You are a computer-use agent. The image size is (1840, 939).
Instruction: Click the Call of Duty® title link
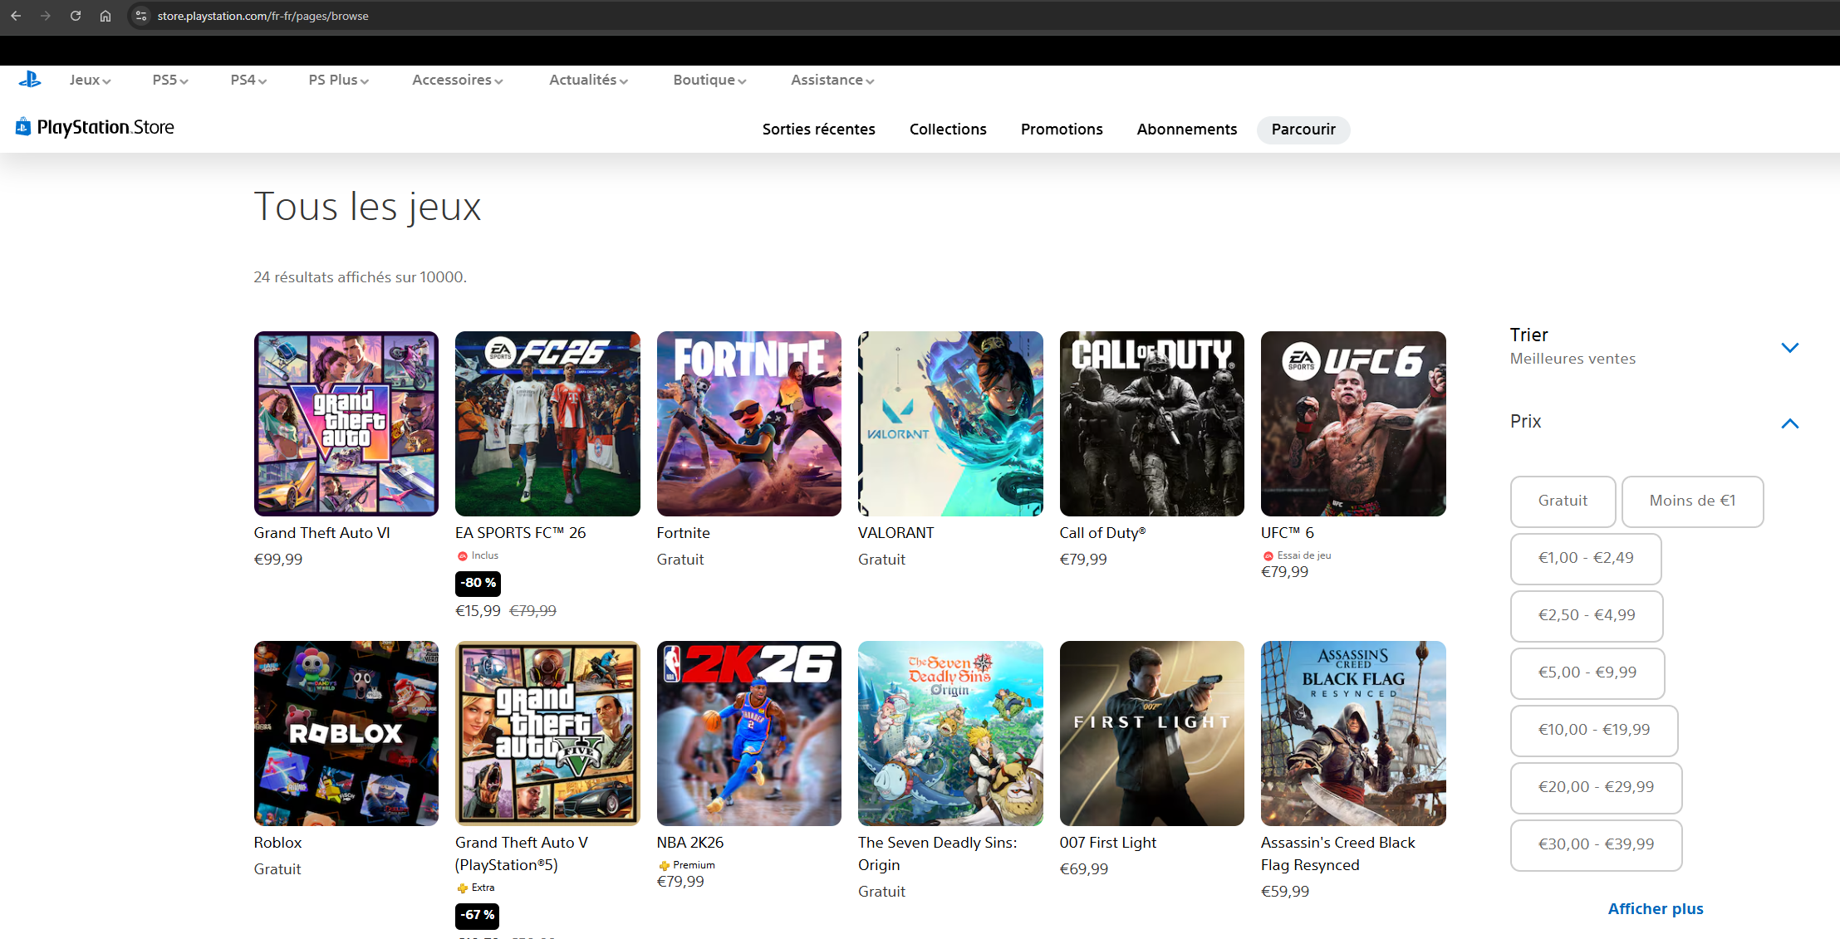[1103, 533]
